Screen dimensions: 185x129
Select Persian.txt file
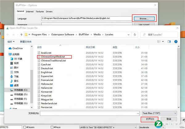(x=47, y=107)
